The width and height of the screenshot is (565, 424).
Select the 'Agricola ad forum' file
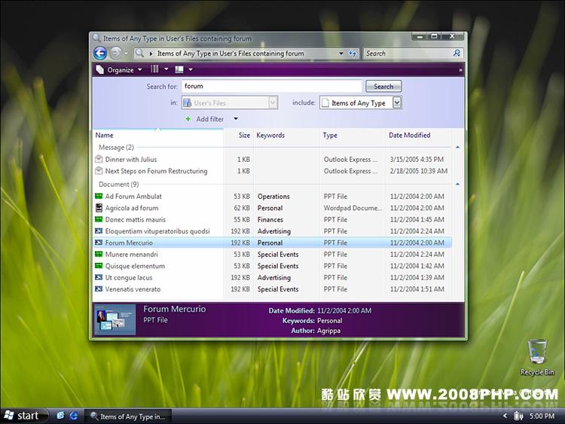click(132, 208)
